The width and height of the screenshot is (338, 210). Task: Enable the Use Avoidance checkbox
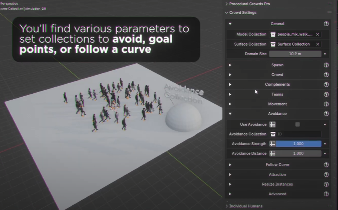(x=298, y=124)
